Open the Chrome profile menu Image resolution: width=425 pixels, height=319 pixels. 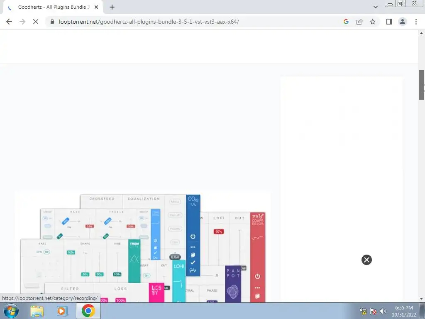point(403,22)
